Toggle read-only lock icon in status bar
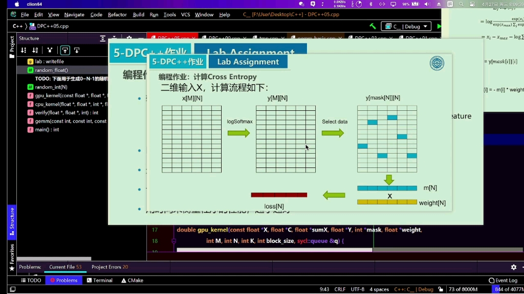Screen dimensions: 524x294 [x=441, y=289]
